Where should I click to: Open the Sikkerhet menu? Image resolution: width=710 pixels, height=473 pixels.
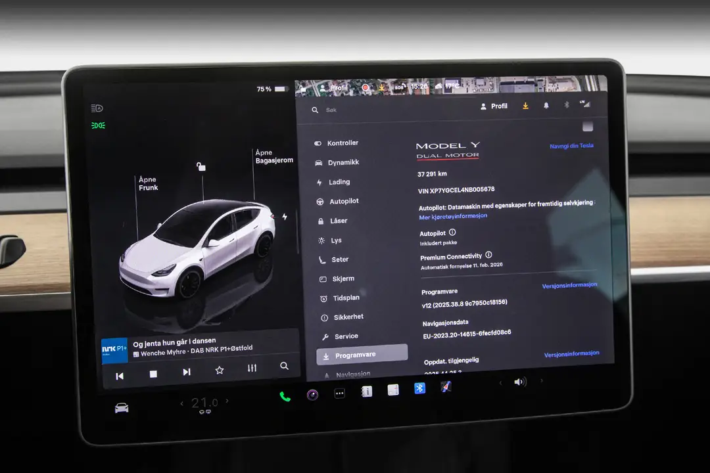click(x=342, y=317)
